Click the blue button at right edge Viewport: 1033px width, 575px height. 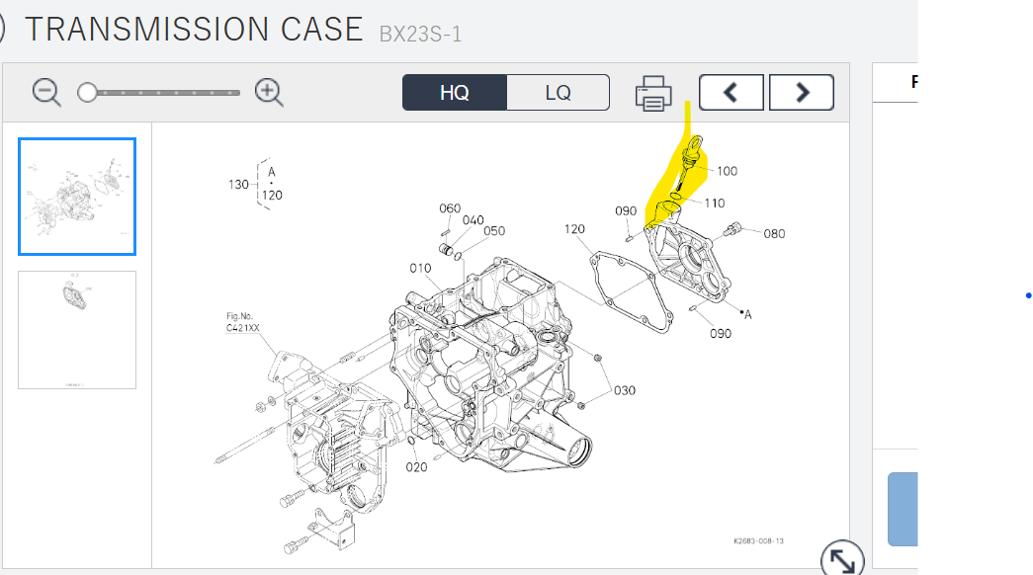click(903, 509)
